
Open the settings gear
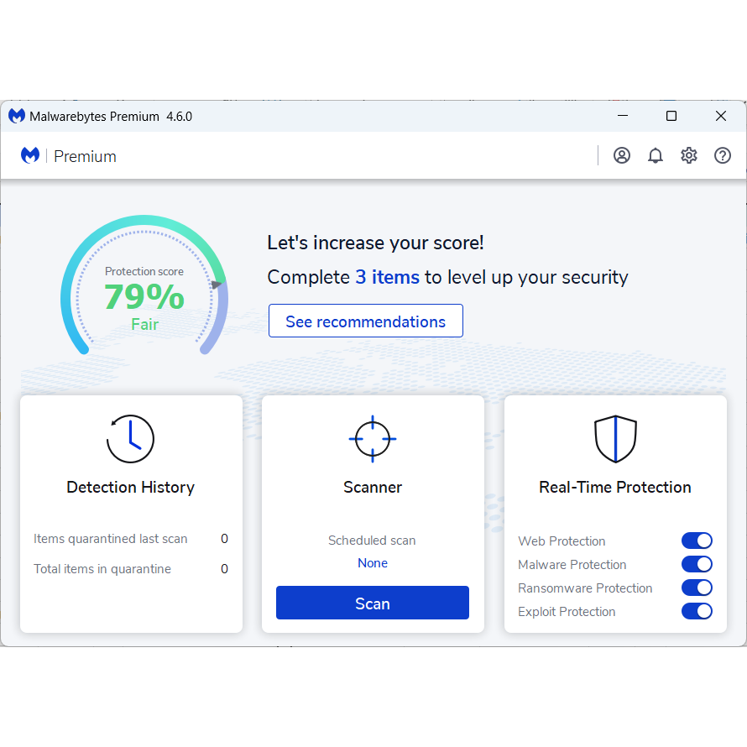click(689, 155)
